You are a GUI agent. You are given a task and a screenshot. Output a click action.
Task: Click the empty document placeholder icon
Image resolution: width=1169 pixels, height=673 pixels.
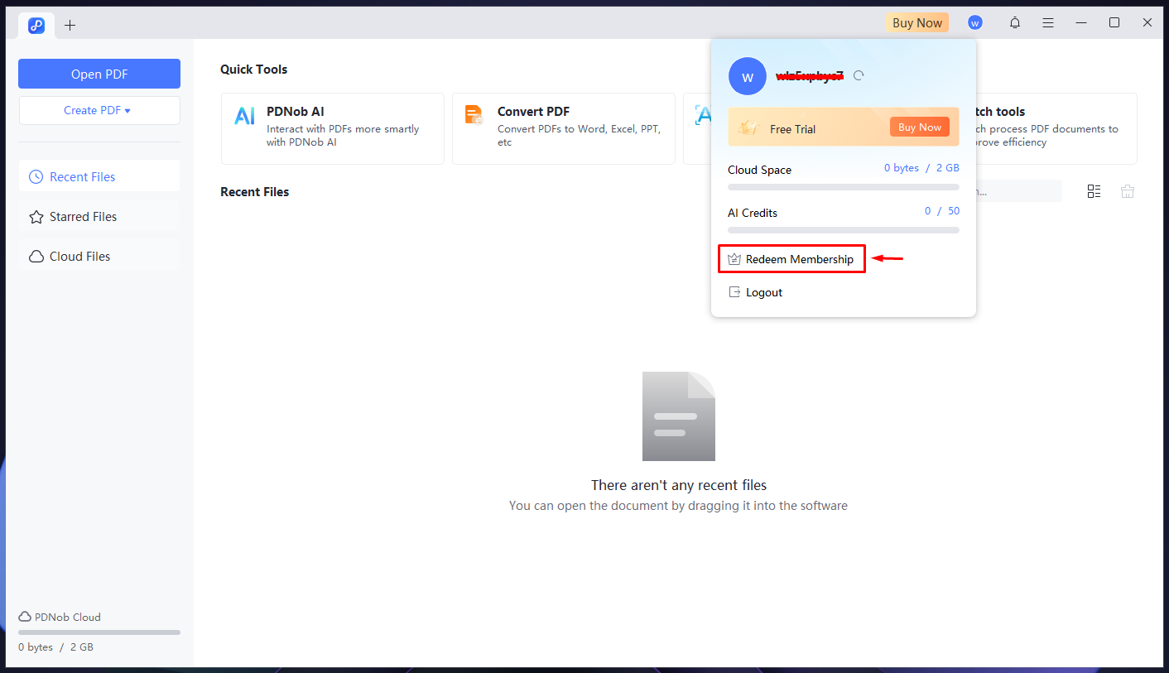tap(679, 416)
